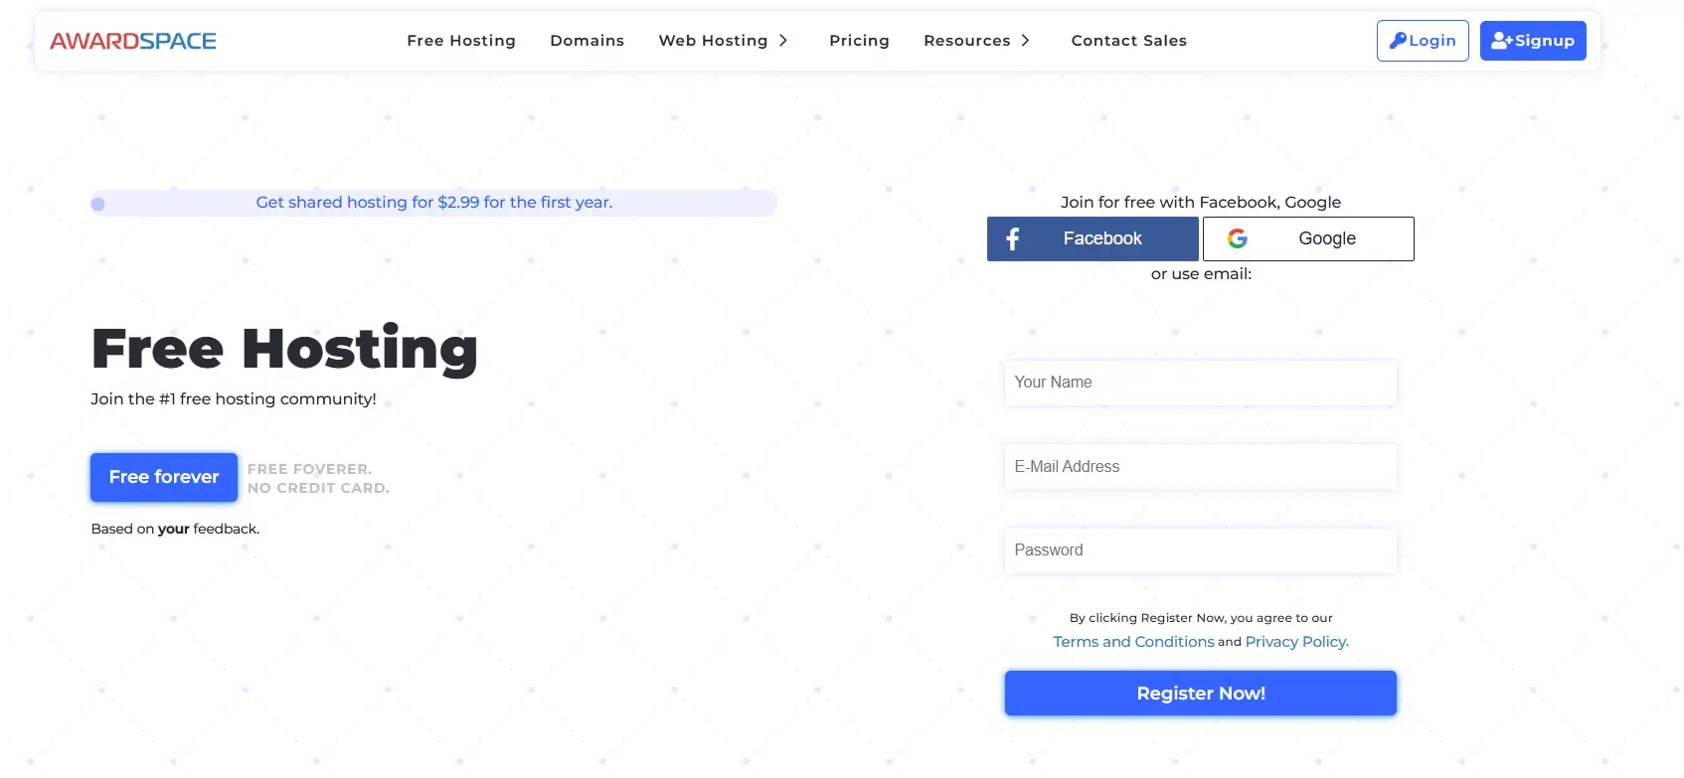Image resolution: width=1684 pixels, height=778 pixels.
Task: Click the Facebook f logo icon
Action: (1013, 238)
